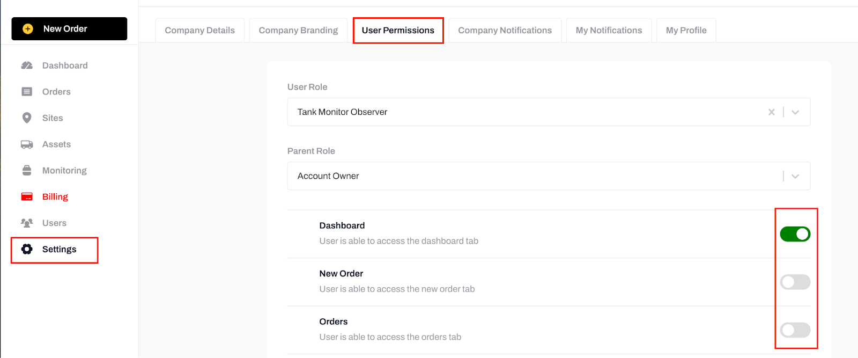This screenshot has height=358, width=858.
Task: Open the My Notifications tab
Action: [x=609, y=30]
